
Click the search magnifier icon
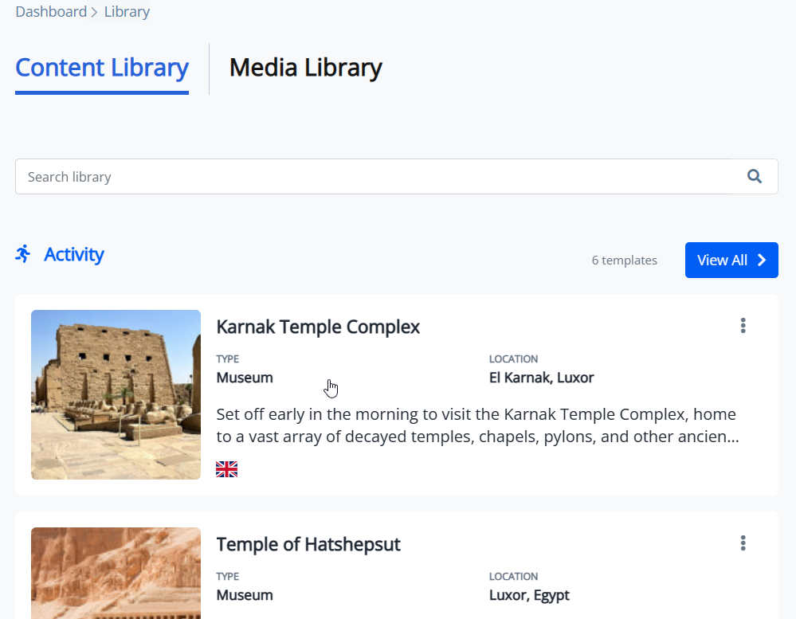(755, 177)
